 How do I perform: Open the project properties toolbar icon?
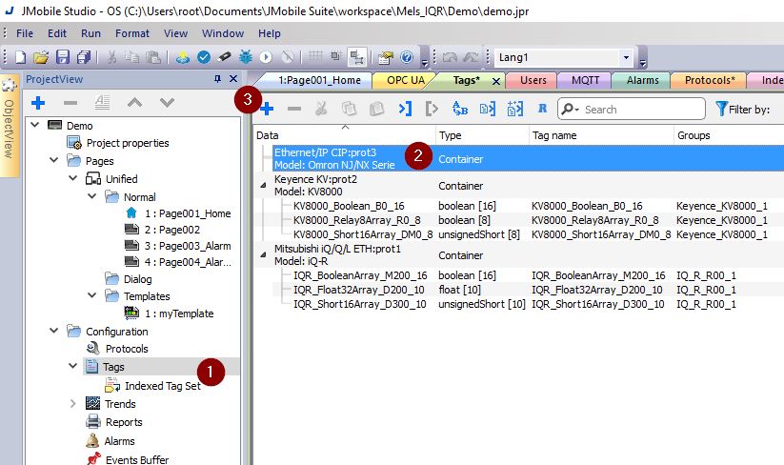[386, 57]
